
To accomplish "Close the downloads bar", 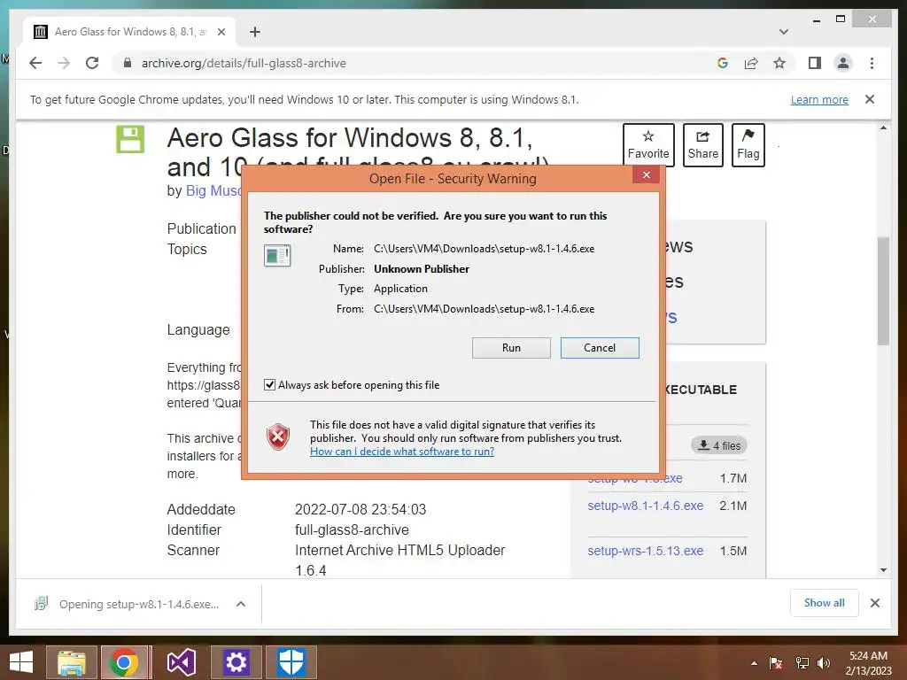I will [x=875, y=603].
